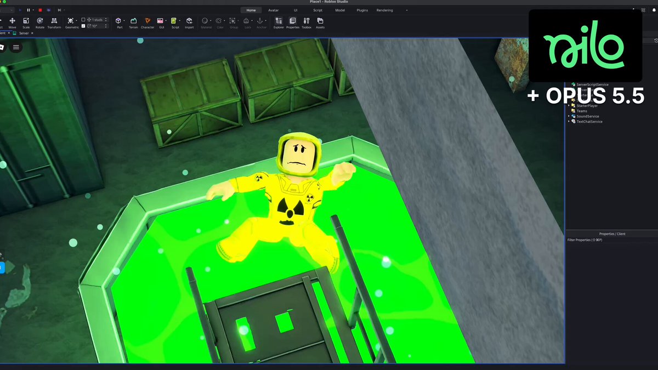The height and width of the screenshot is (370, 658).
Task: Toggle the Properties panel
Action: click(293, 22)
